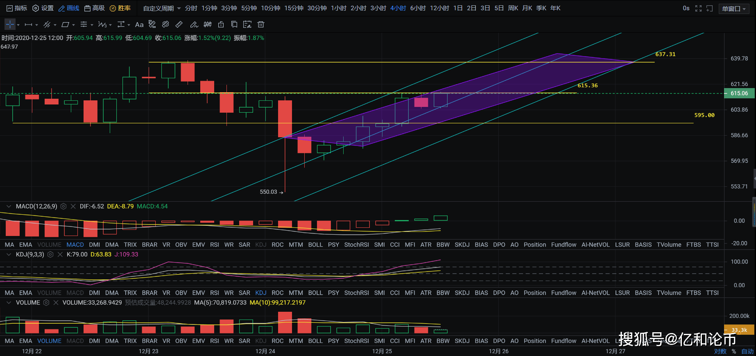
Task: Open MACD indicator settings gear
Action: click(63, 206)
